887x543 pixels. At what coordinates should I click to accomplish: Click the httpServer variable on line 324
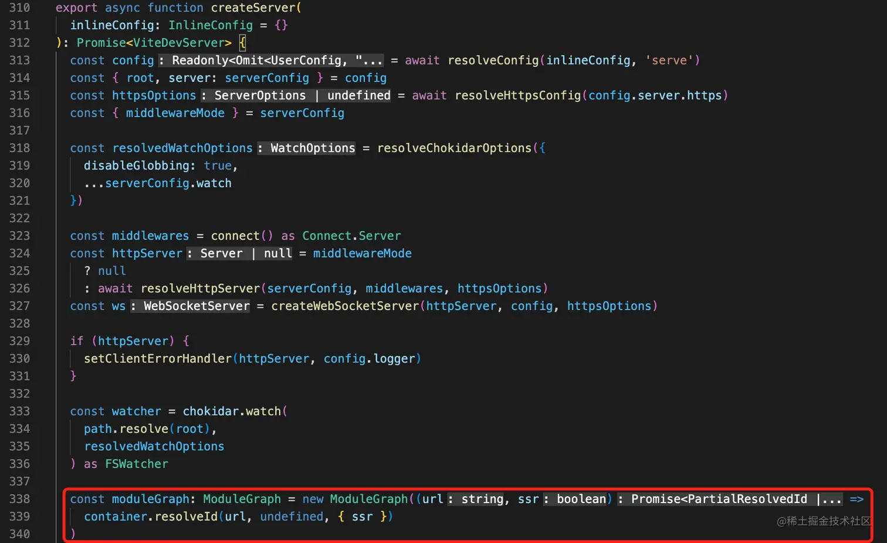pos(147,253)
